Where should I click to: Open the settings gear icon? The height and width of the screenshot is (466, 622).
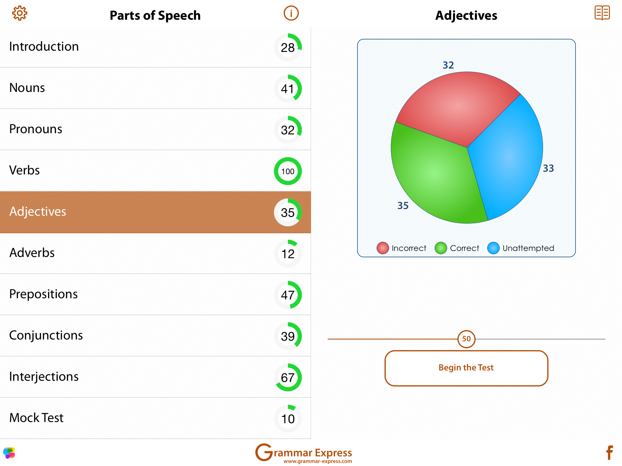20,13
